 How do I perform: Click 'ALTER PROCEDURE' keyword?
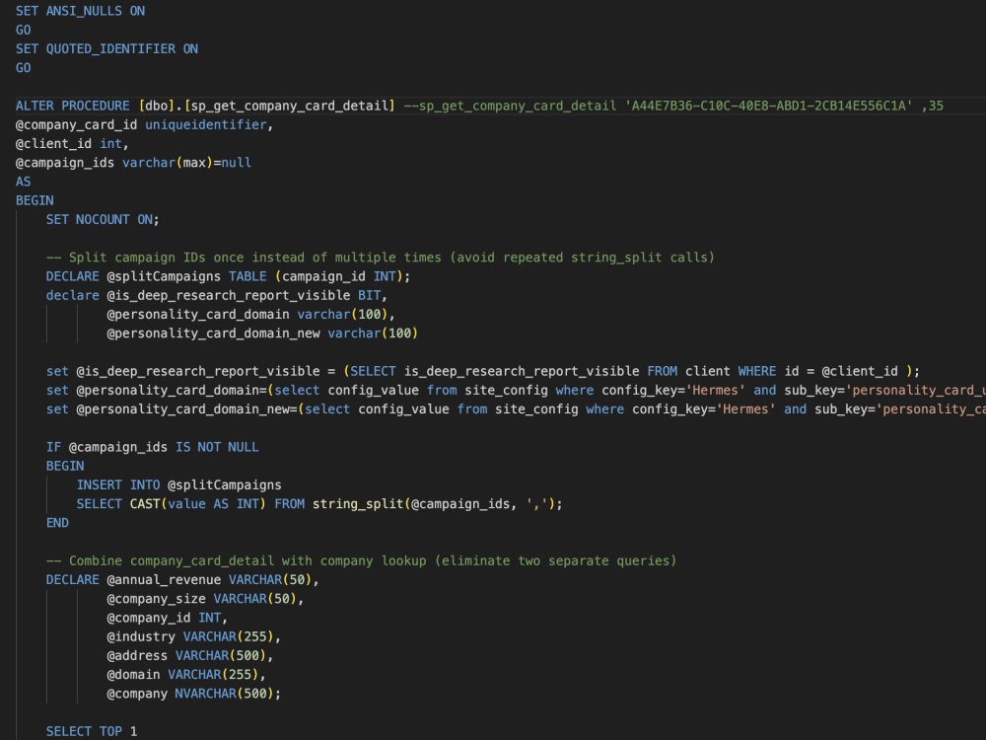[x=73, y=106]
